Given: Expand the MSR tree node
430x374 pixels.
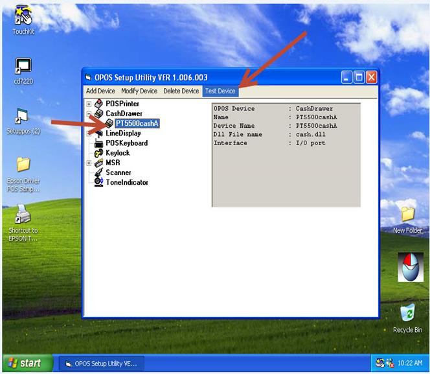Looking at the screenshot, I should pos(89,163).
